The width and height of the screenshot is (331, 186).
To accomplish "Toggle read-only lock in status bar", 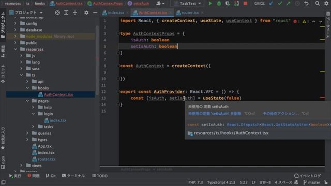I will tap(326, 182).
